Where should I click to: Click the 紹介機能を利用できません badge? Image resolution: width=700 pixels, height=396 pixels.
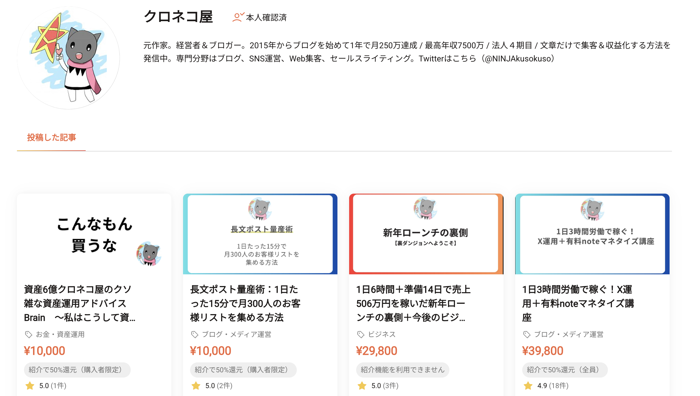pyautogui.click(x=402, y=370)
